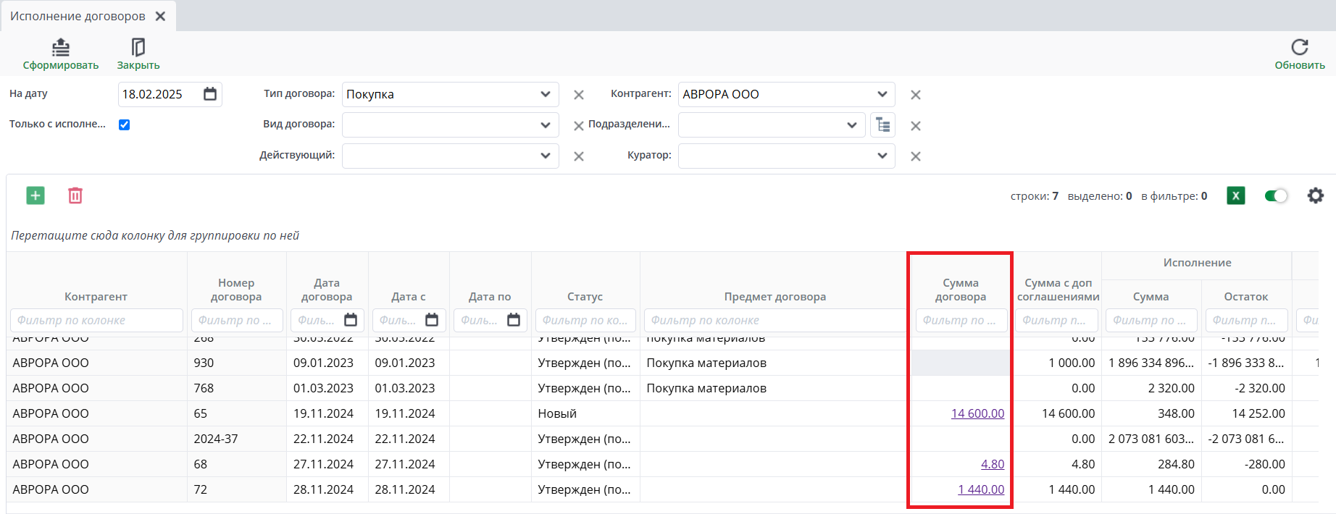This screenshot has height=514, width=1336.
Task: Open the Куратор dropdown
Action: pos(882,156)
